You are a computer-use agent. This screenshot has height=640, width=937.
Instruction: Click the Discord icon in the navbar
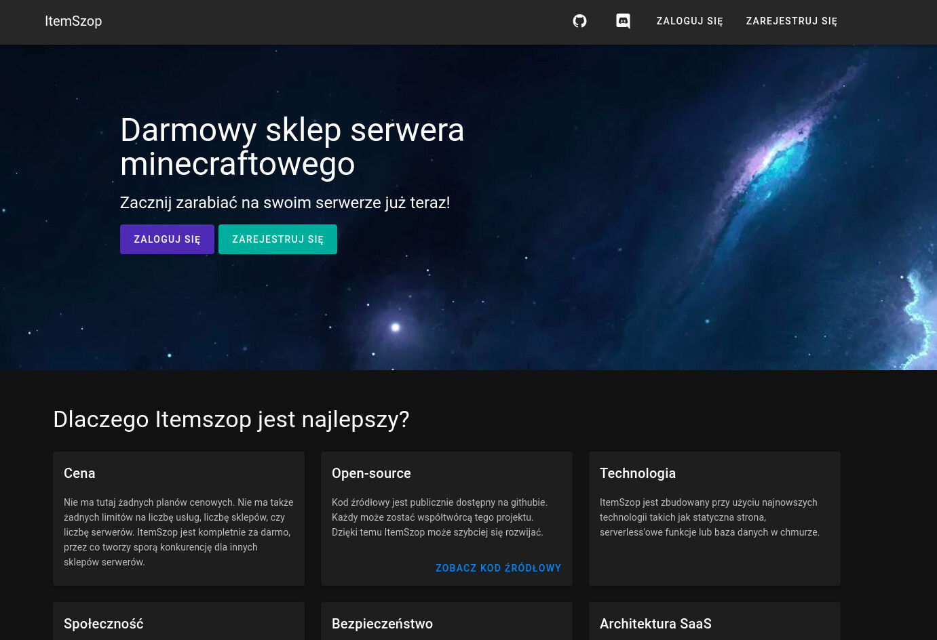[623, 21]
